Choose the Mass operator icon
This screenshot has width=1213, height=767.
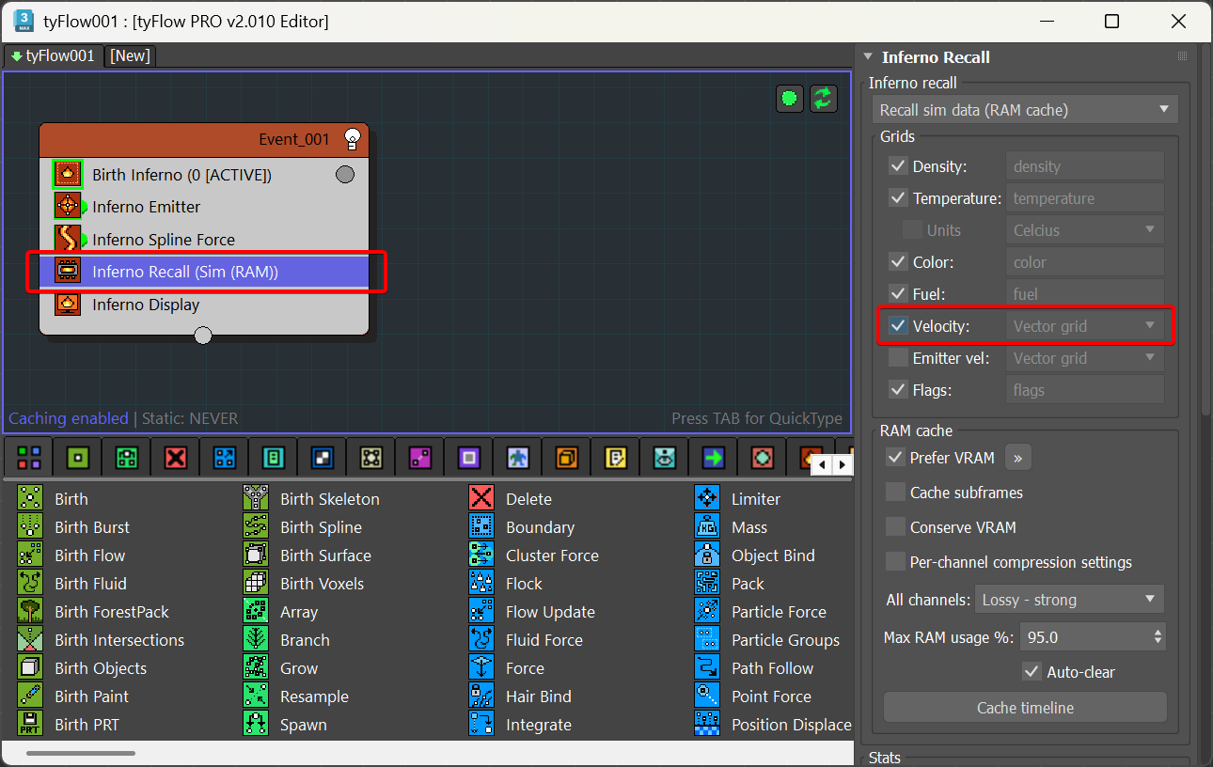(x=707, y=527)
